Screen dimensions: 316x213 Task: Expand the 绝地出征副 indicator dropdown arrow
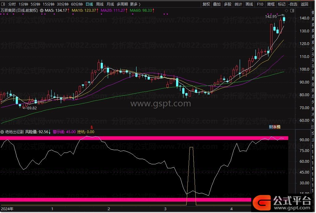coord(2,132)
